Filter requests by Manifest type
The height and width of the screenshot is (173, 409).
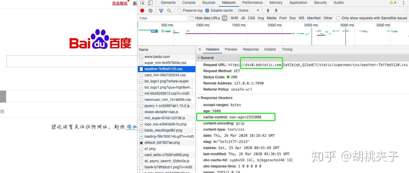tap(314, 18)
